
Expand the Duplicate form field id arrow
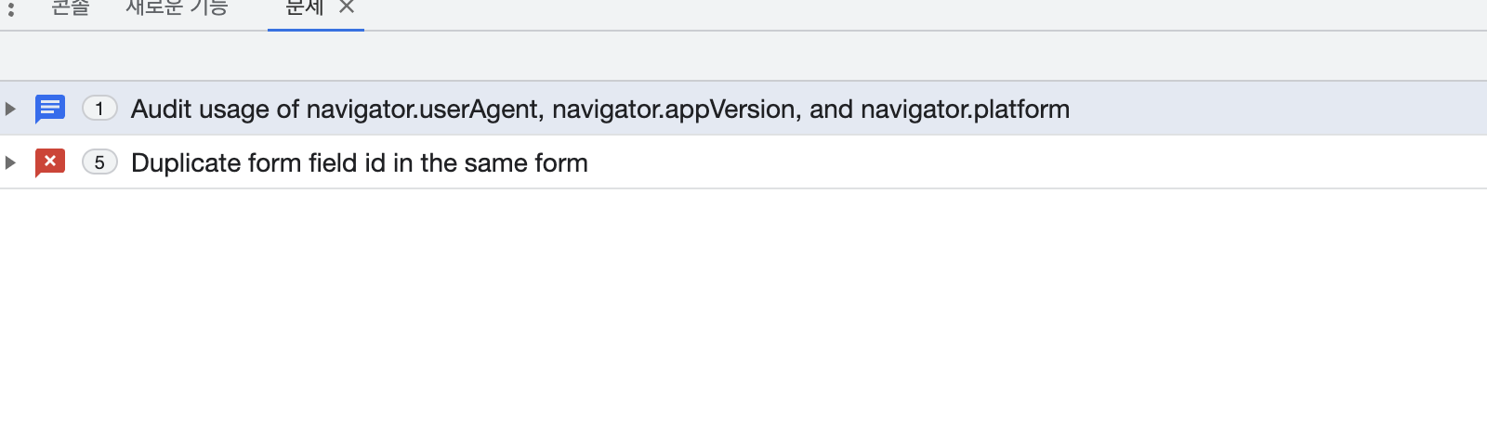(10, 162)
